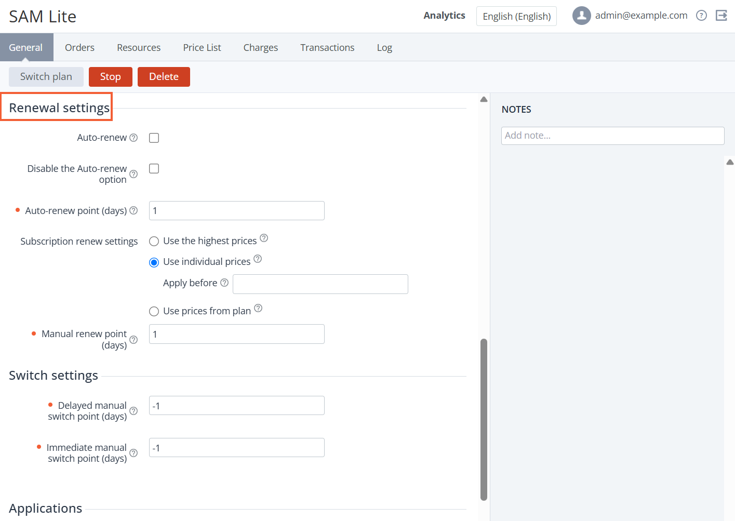Switch to the Charges tab

(x=261, y=47)
